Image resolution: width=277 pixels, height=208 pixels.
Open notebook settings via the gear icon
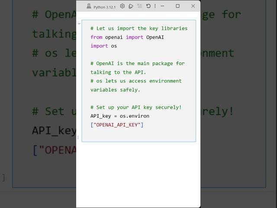pyautogui.click(x=122, y=6)
